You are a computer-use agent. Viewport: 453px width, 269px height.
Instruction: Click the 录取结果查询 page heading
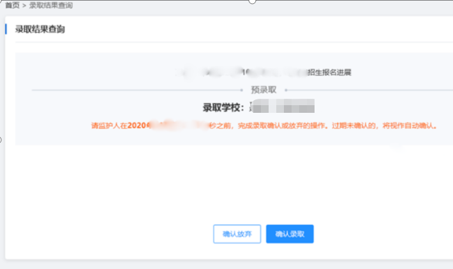(40, 29)
